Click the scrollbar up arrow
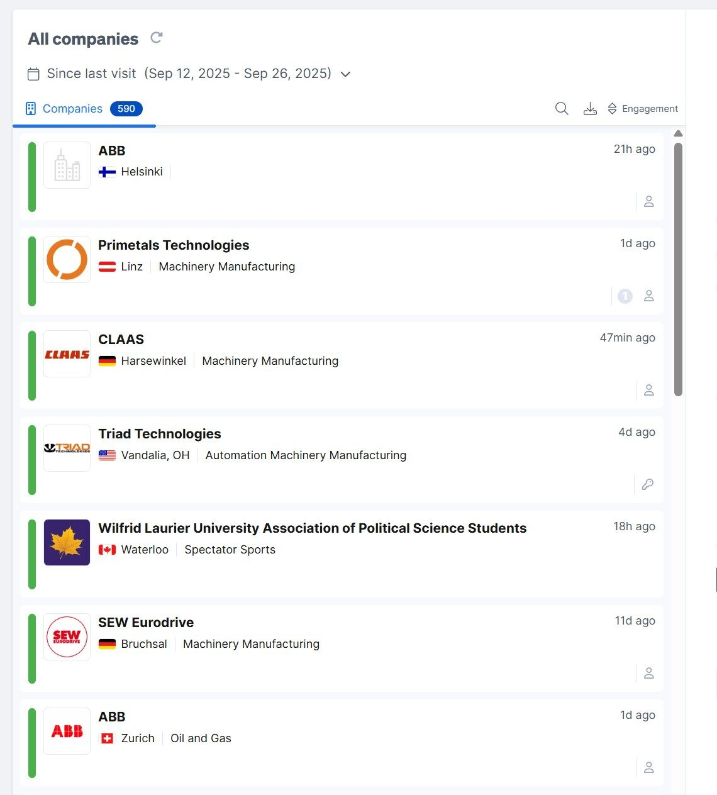 (x=678, y=133)
